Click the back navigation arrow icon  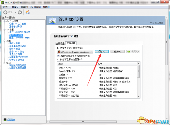5,12
